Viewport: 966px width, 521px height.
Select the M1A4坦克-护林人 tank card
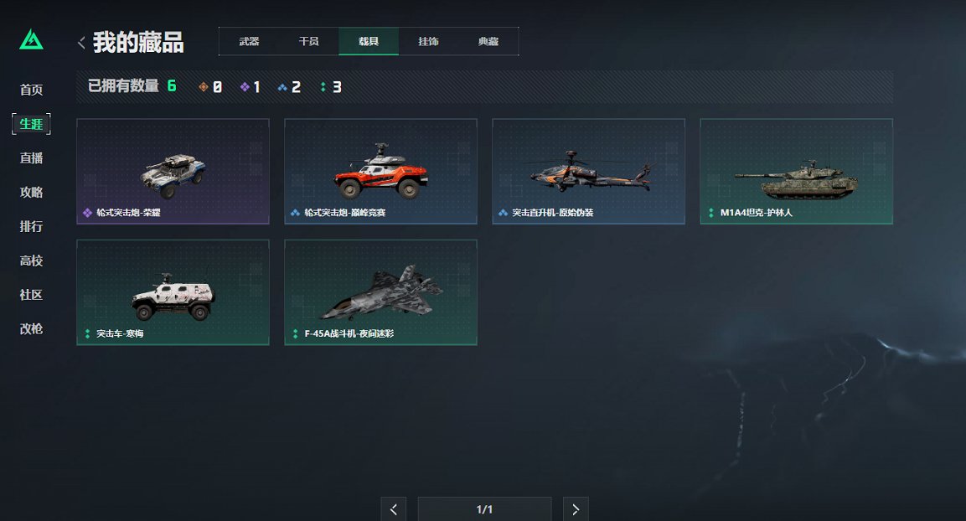click(x=796, y=171)
